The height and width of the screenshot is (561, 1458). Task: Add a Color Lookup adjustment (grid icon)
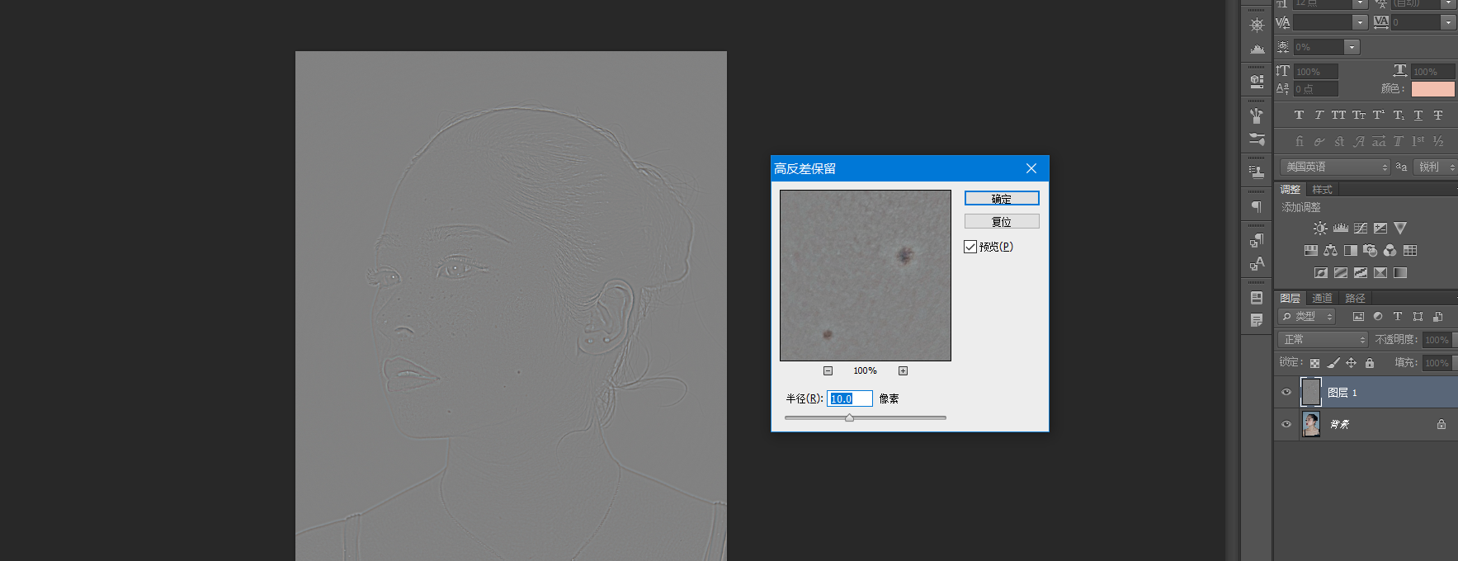point(1410,251)
